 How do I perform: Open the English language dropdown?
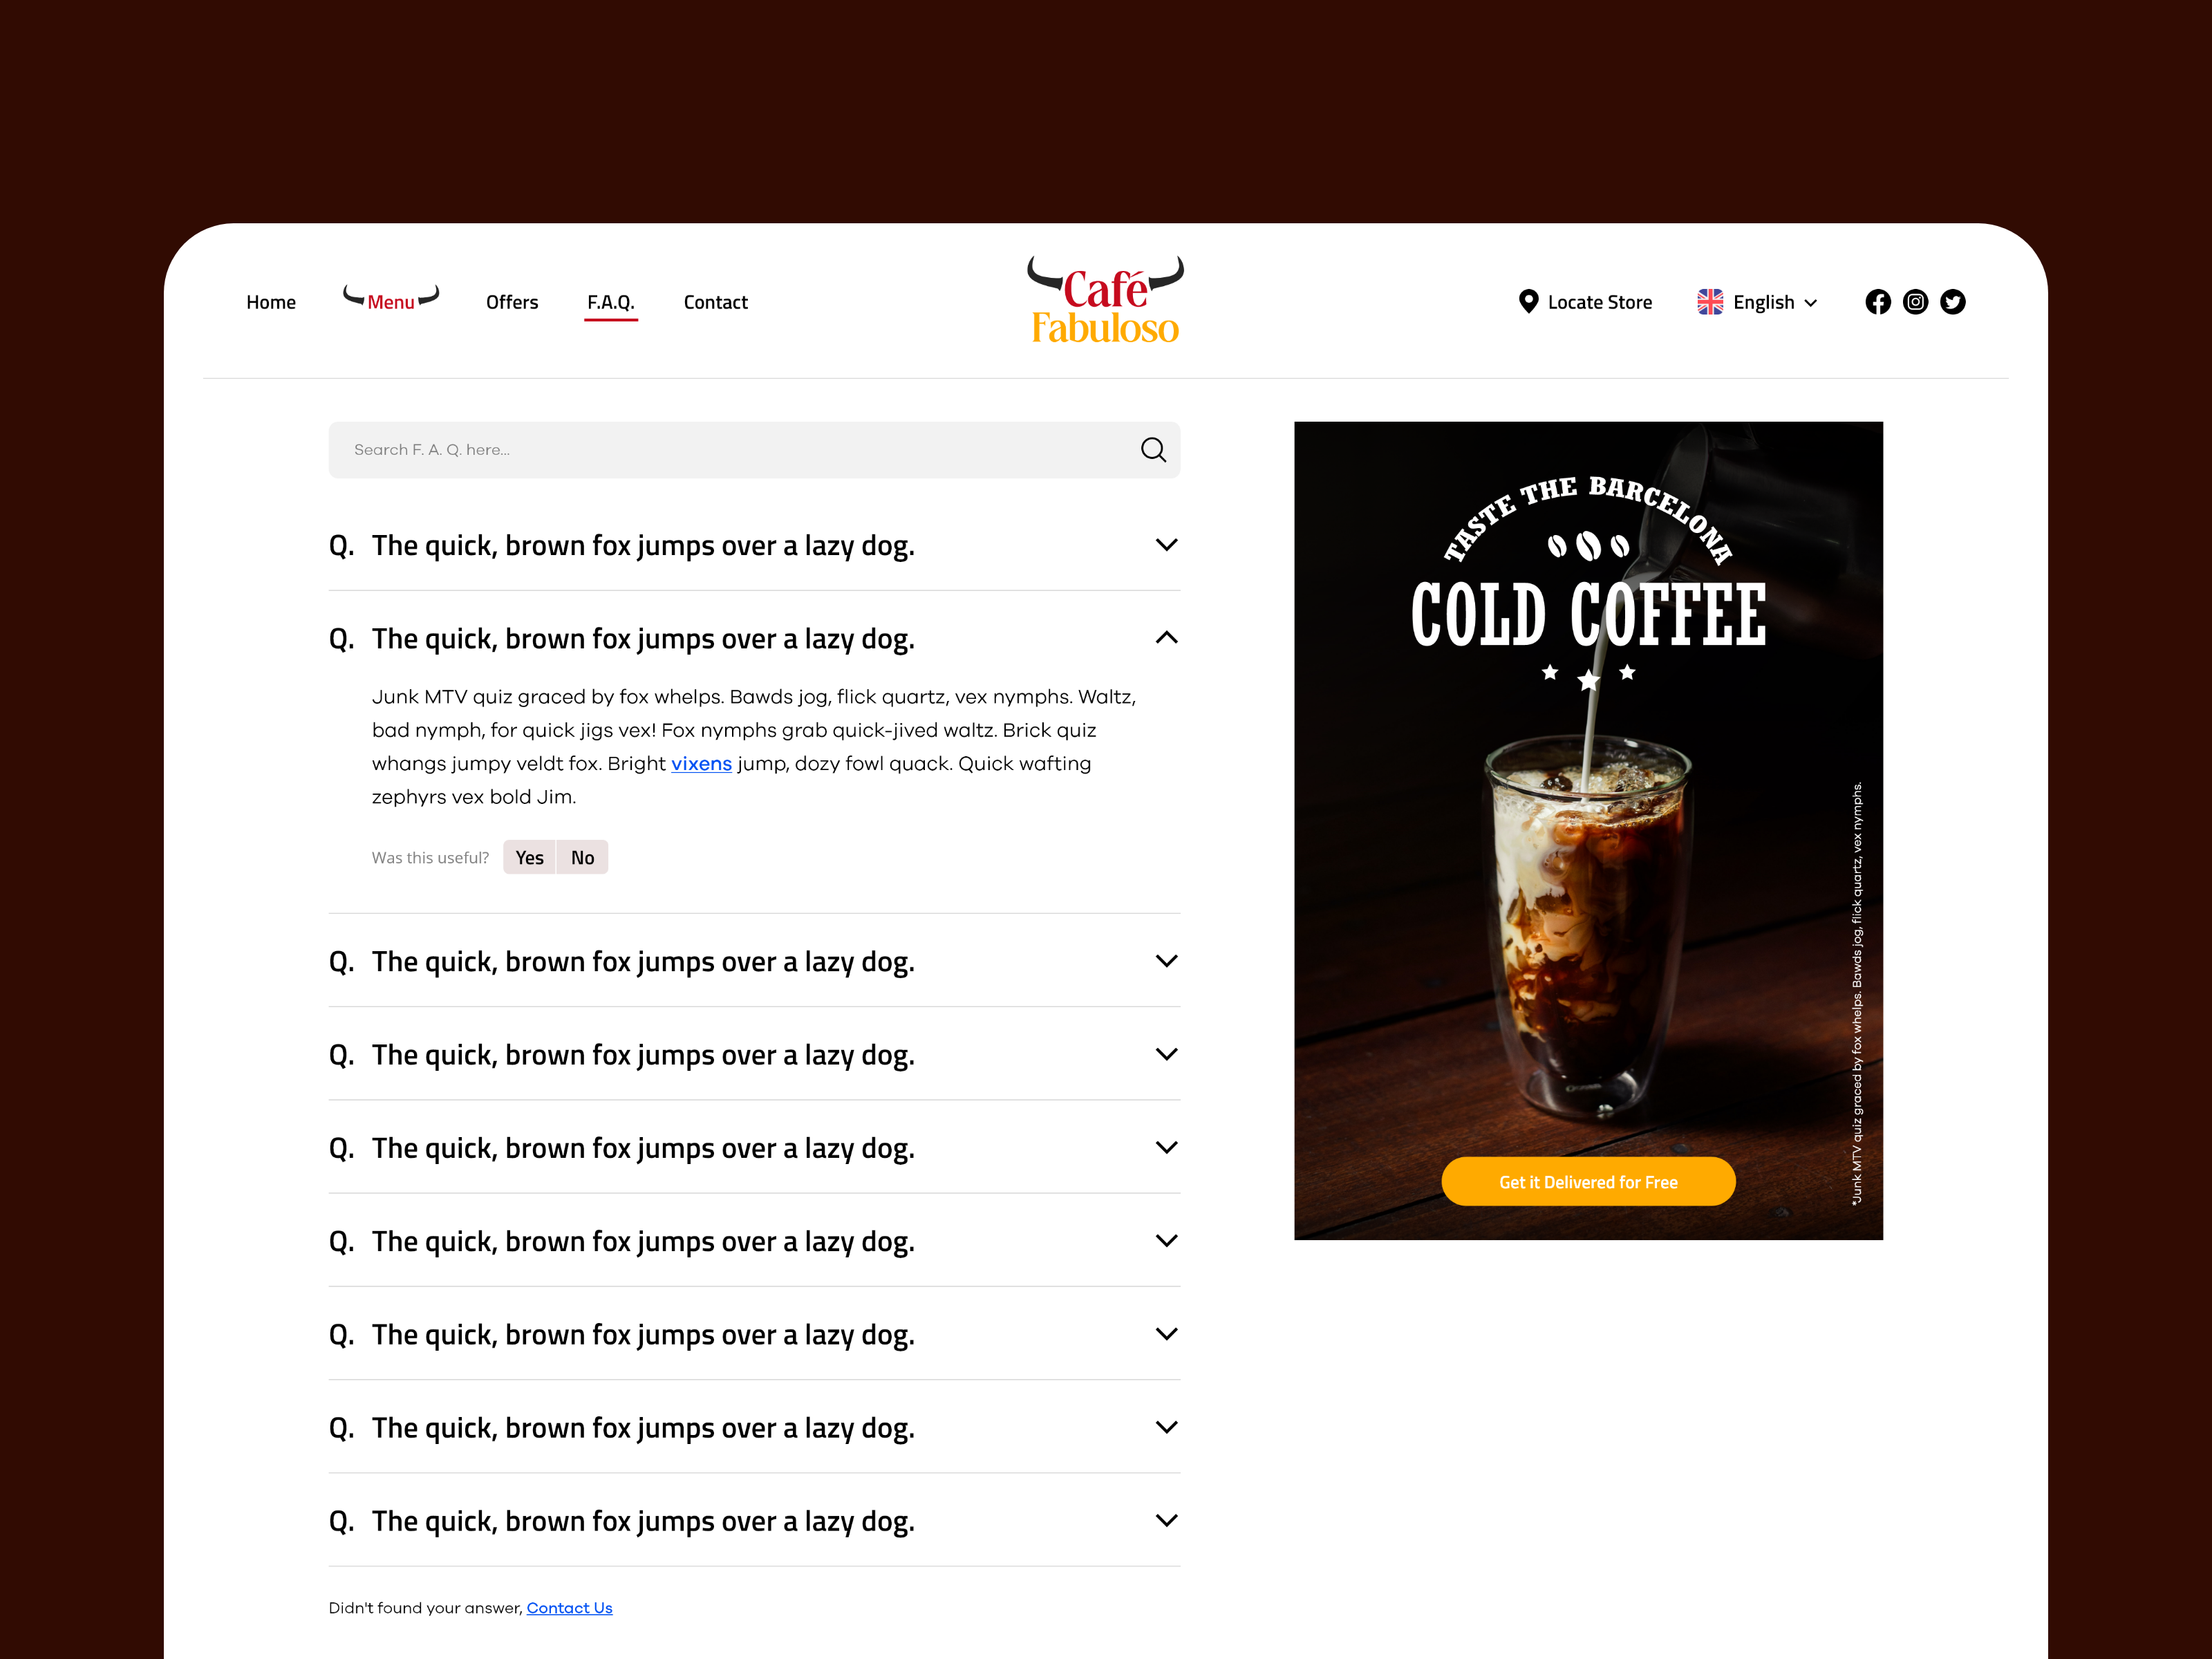[x=1757, y=302]
